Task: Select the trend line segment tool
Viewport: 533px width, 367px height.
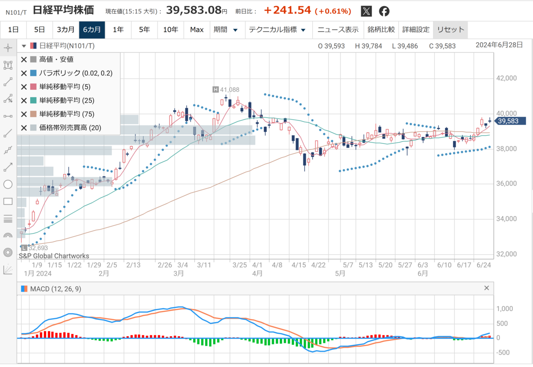Action: (8, 82)
